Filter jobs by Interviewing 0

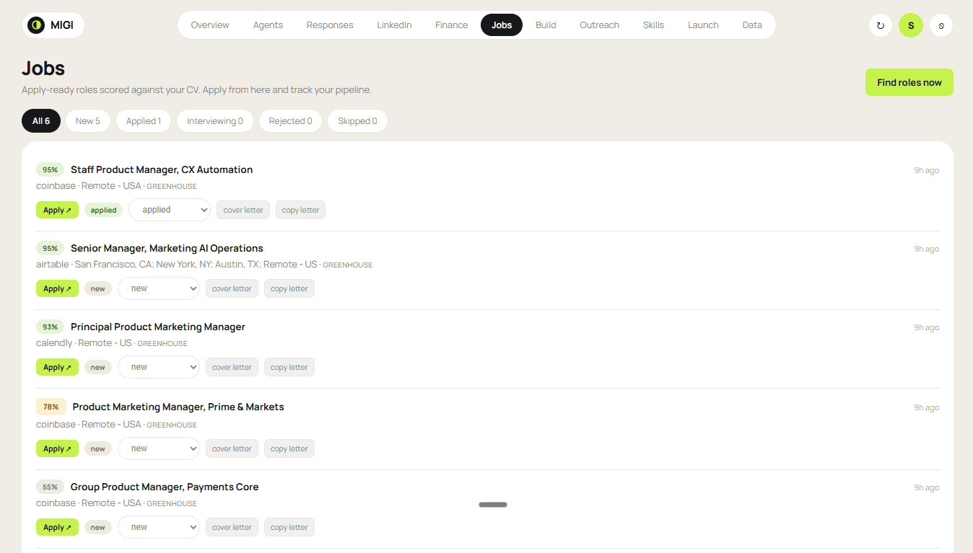coord(215,121)
